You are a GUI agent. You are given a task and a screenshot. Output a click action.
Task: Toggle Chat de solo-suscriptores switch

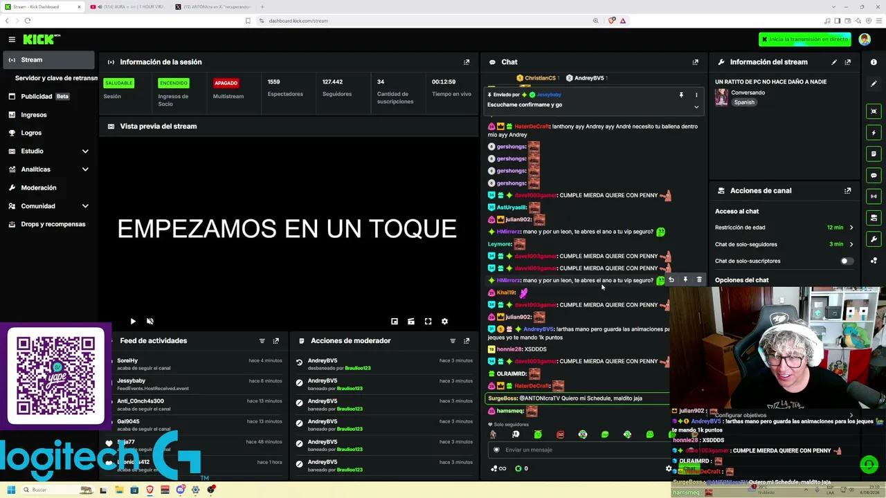click(847, 261)
